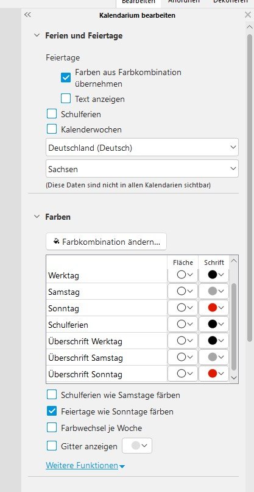Open Überschrift Sonntag Schrift color swatch

click(x=216, y=374)
